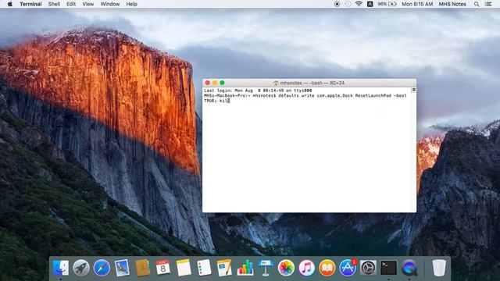Viewport: 500px width, 281px height.
Task: Open the MHS Notes user menu
Action: click(452, 4)
